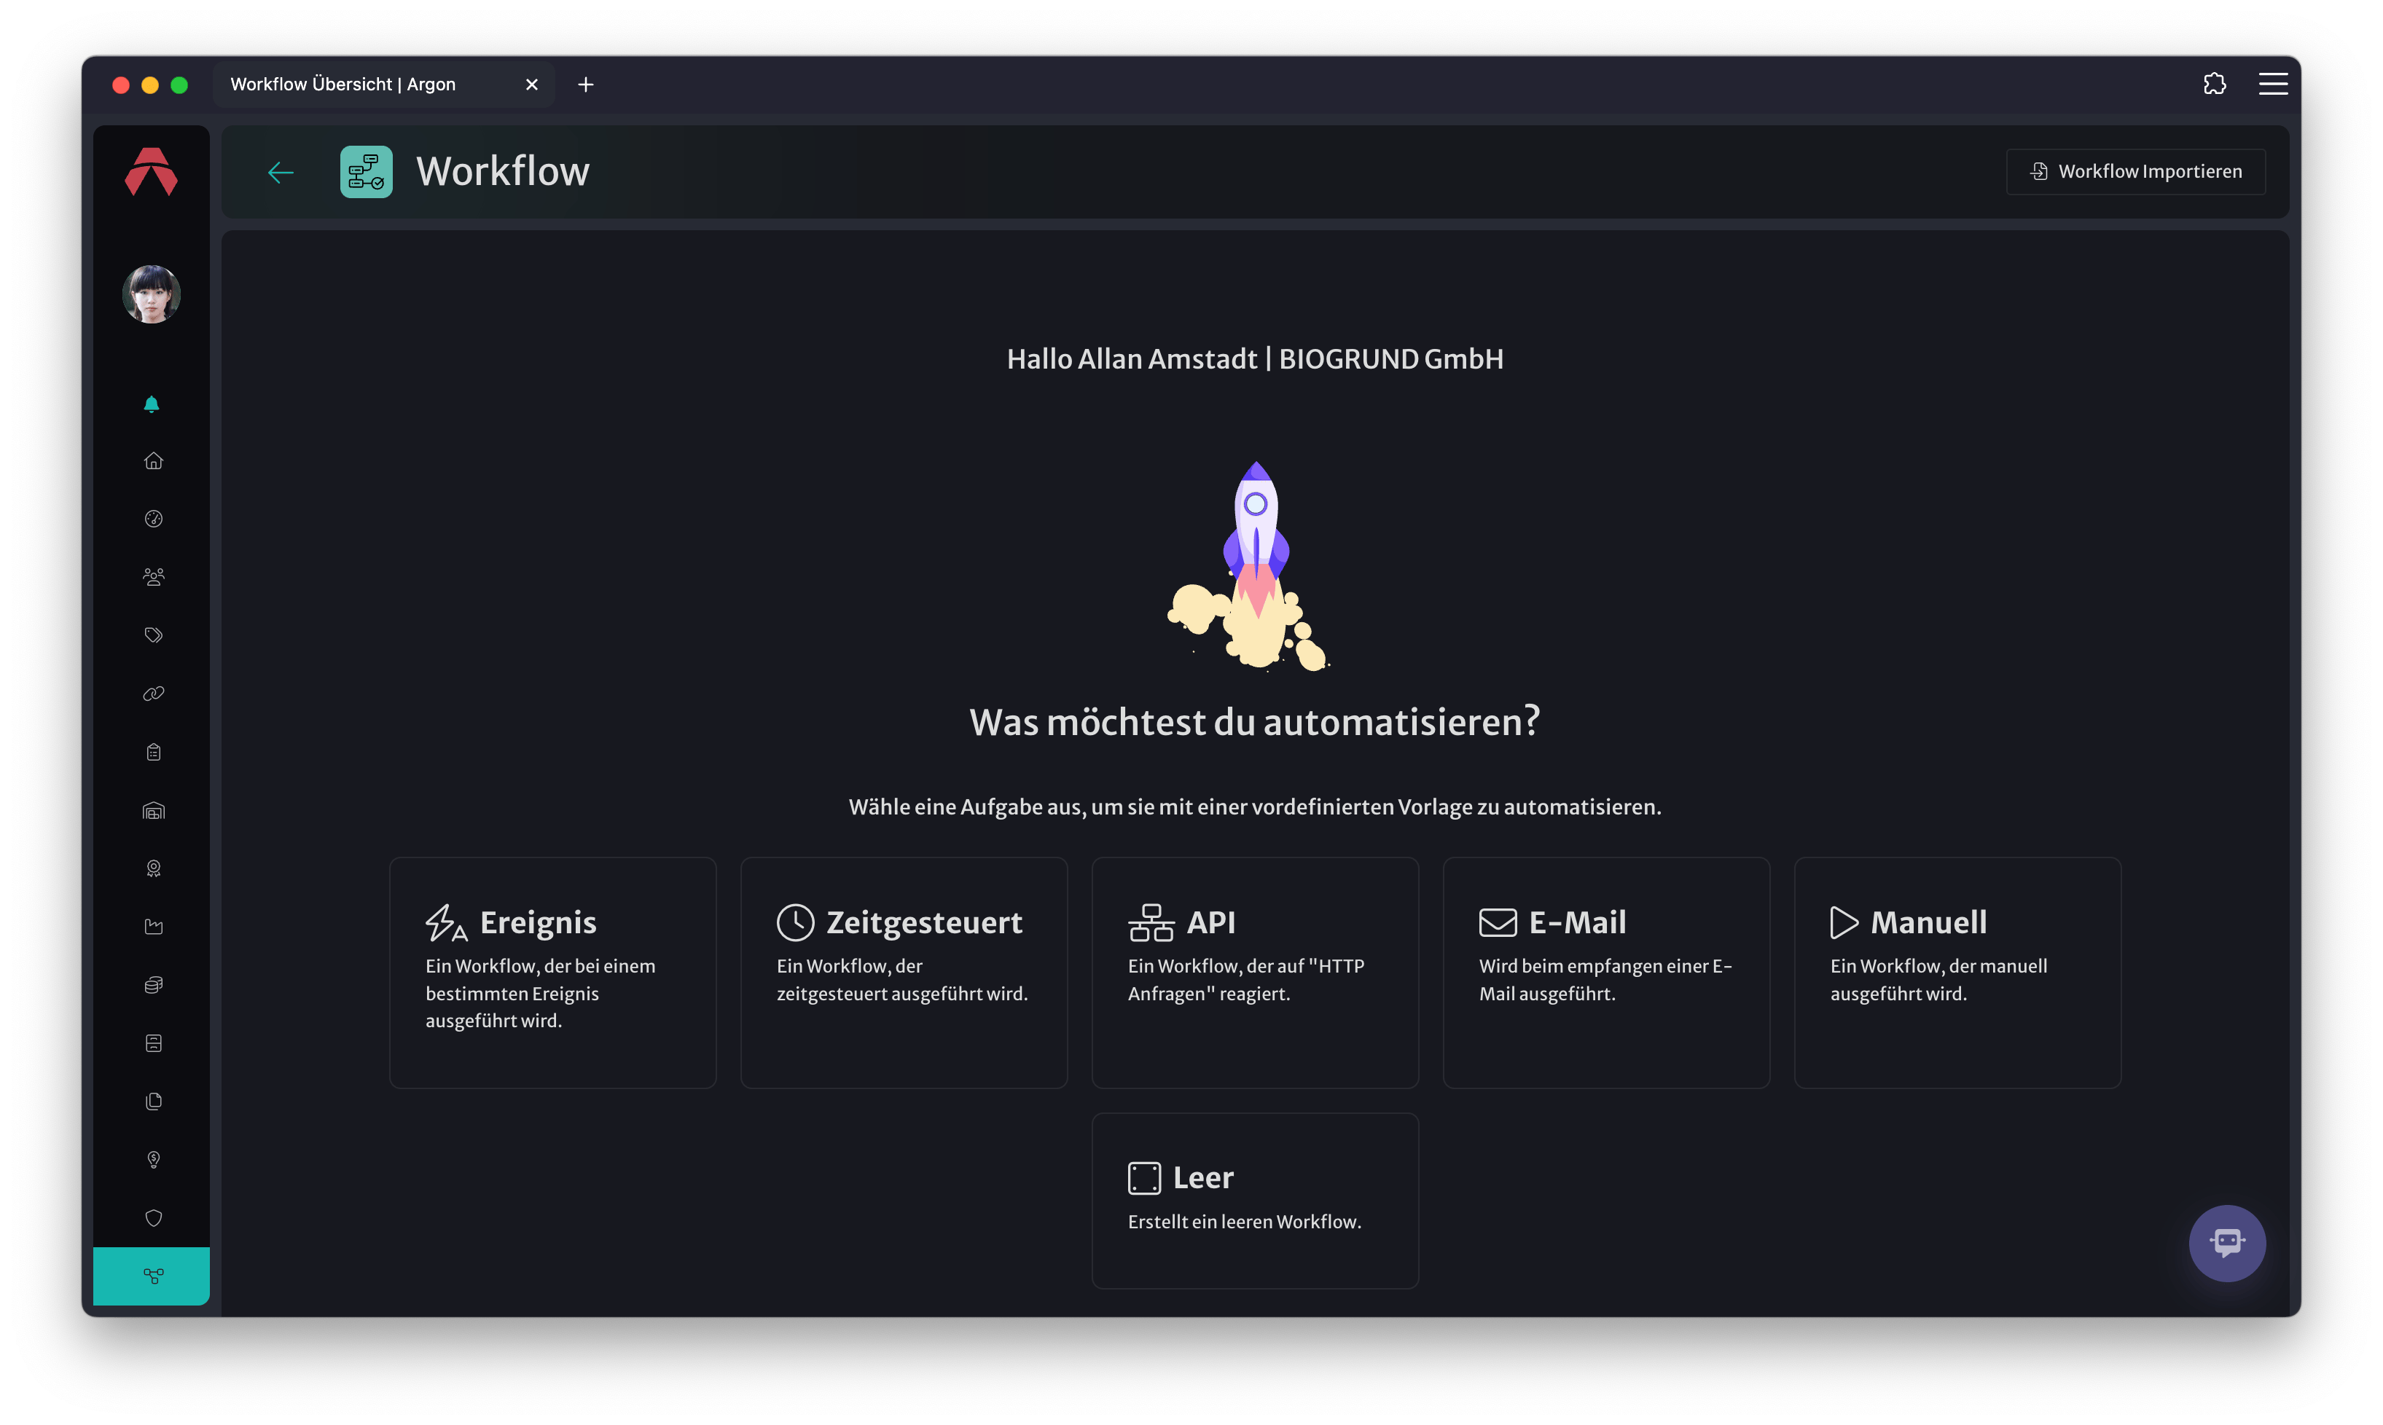Close the Workflow Übersicht tab

tap(531, 85)
